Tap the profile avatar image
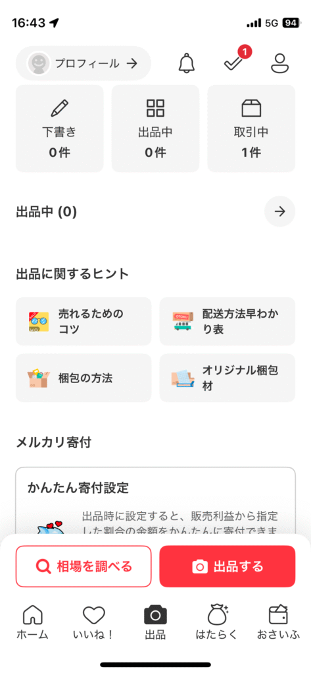This screenshot has width=311, height=675. pyautogui.click(x=38, y=64)
